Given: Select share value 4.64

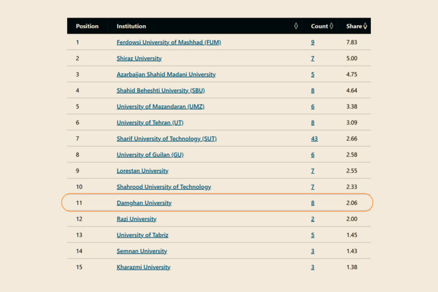Looking at the screenshot, I should tap(352, 91).
